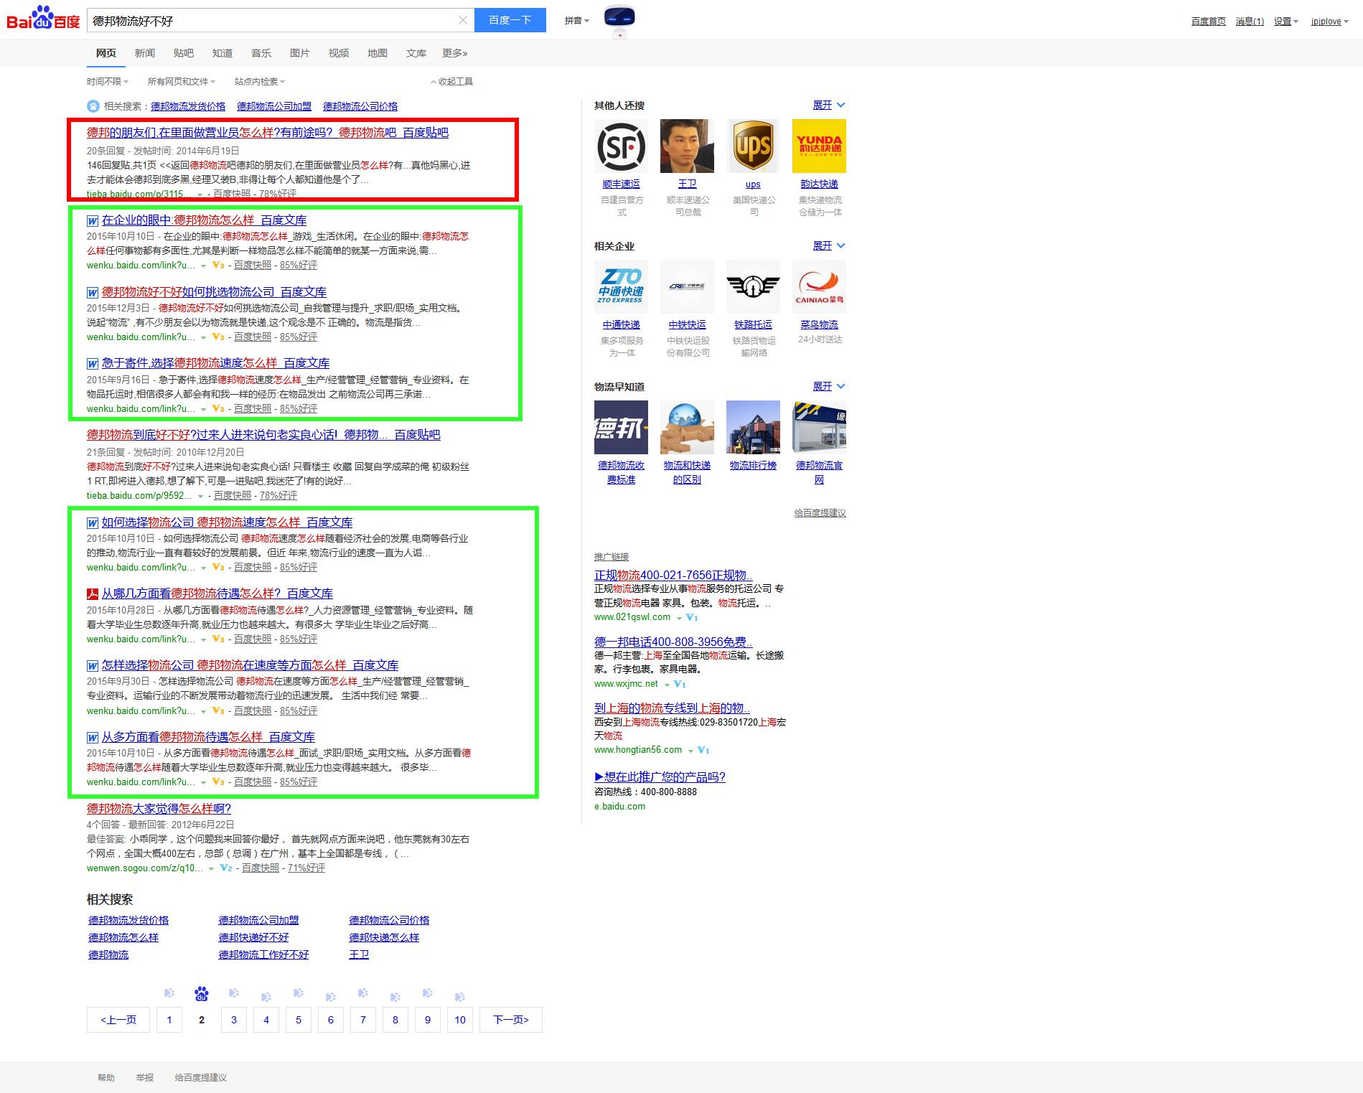Click the ZTO Express logo
Viewport: 1363px width, 1093px height.
tap(621, 287)
